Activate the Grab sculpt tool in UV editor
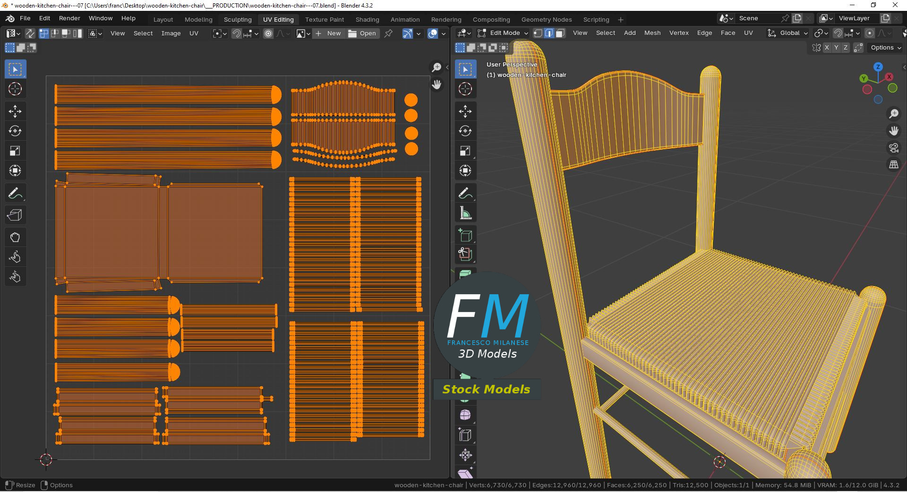The height and width of the screenshot is (492, 907). (15, 237)
